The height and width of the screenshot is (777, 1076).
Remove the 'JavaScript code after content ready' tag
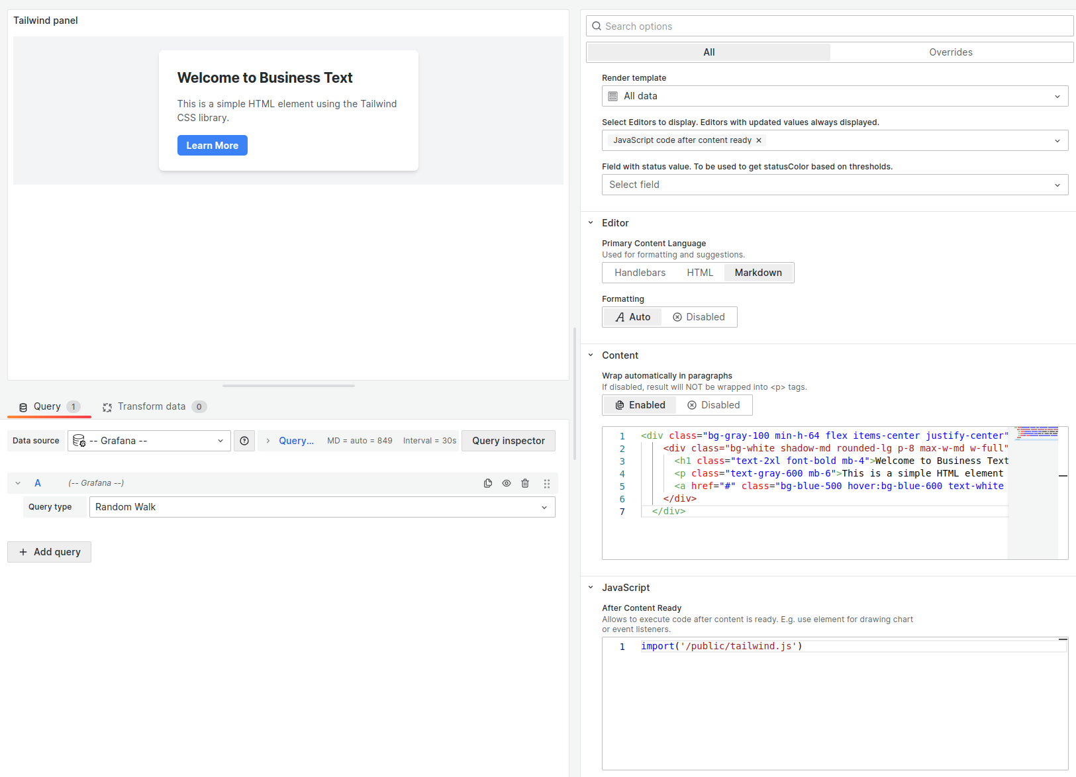(x=759, y=140)
